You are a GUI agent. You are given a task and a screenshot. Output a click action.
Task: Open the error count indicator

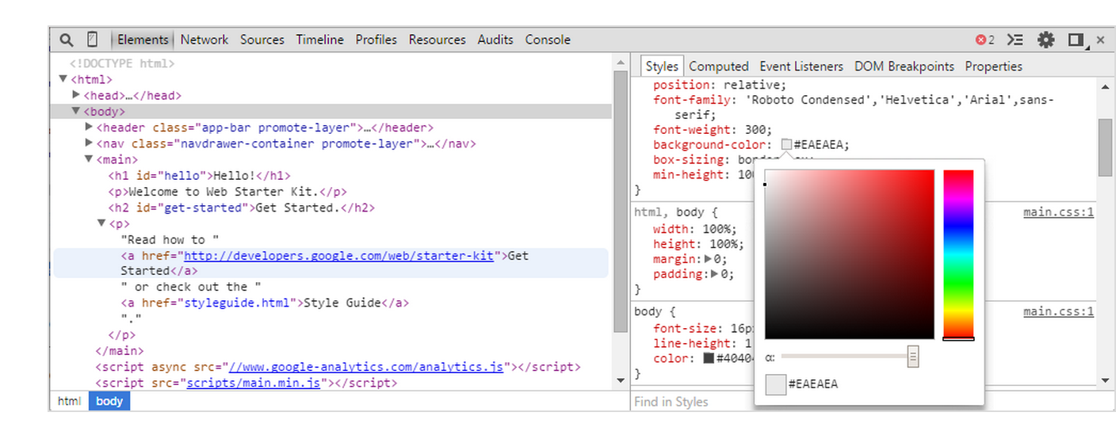(x=985, y=40)
